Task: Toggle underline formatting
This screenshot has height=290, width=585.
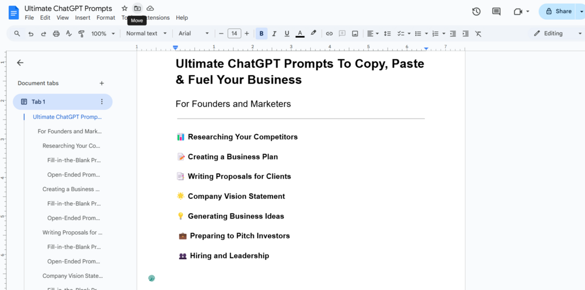Action: tap(286, 34)
